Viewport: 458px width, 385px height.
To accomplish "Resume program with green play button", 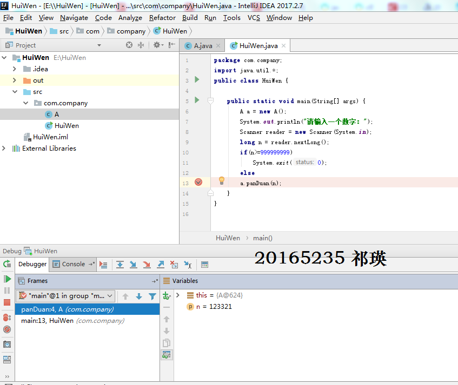I will pyautogui.click(x=8, y=279).
